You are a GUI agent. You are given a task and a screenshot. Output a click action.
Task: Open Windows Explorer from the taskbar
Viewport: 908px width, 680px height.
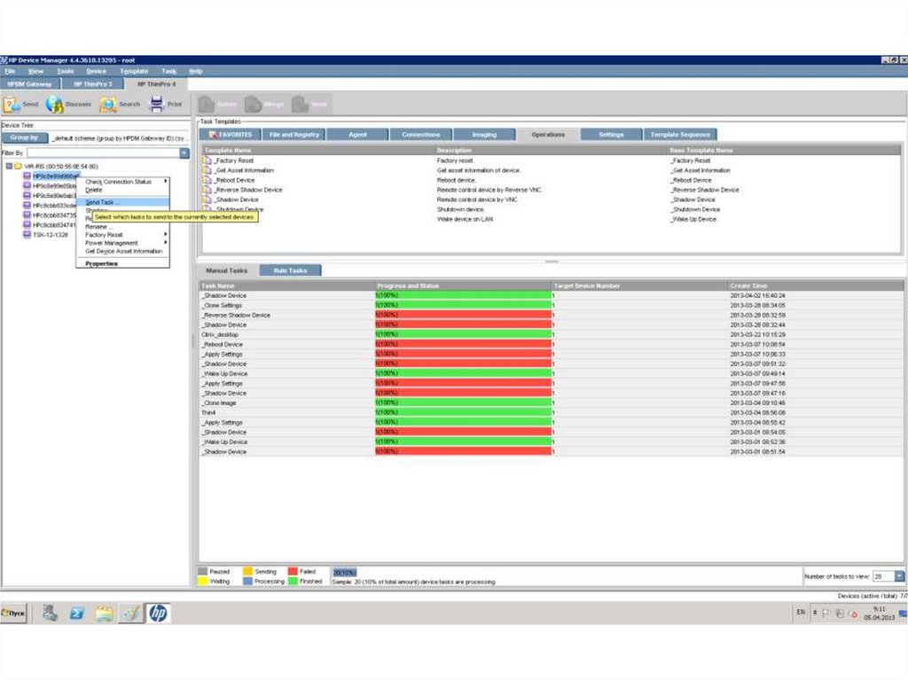click(x=104, y=613)
